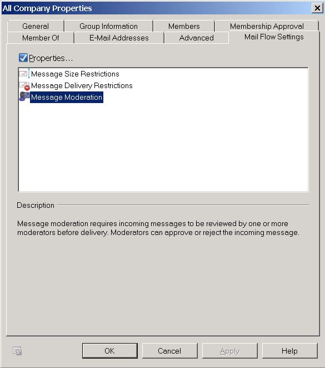Click the checkmark Properties icon

(x=23, y=58)
